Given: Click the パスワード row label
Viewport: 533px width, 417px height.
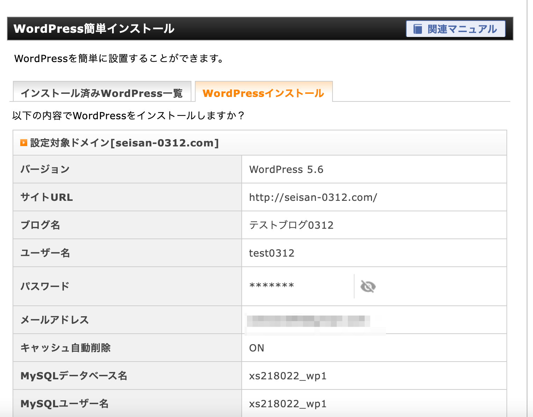Looking at the screenshot, I should [x=45, y=286].
